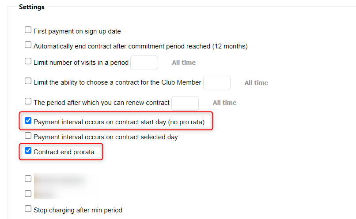
Task: Tick first blurred checkbox below Contract end prorata
Action: (28, 179)
